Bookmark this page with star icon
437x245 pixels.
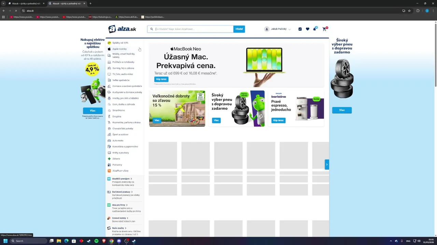[409, 11]
